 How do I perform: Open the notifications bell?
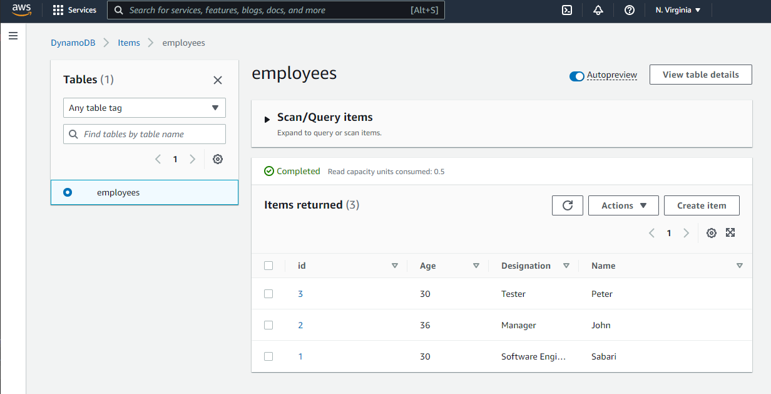[598, 10]
